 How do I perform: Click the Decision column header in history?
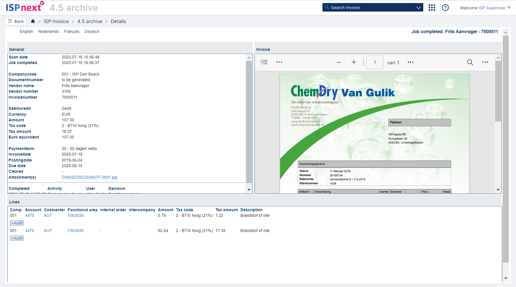(117, 188)
